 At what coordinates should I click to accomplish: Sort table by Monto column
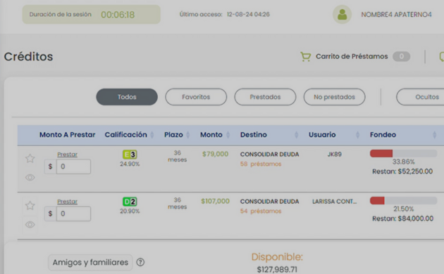click(x=228, y=135)
